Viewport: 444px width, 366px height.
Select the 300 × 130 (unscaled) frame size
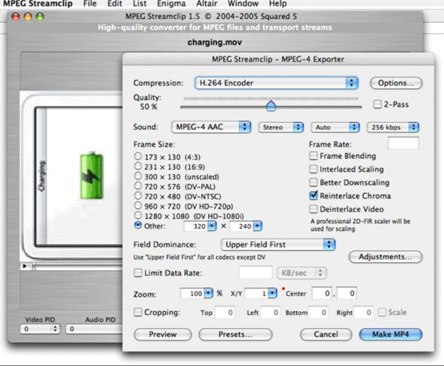pos(138,176)
